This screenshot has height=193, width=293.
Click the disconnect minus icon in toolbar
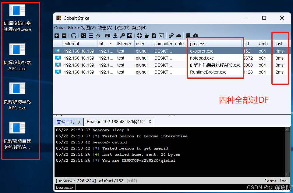(x=64, y=36)
